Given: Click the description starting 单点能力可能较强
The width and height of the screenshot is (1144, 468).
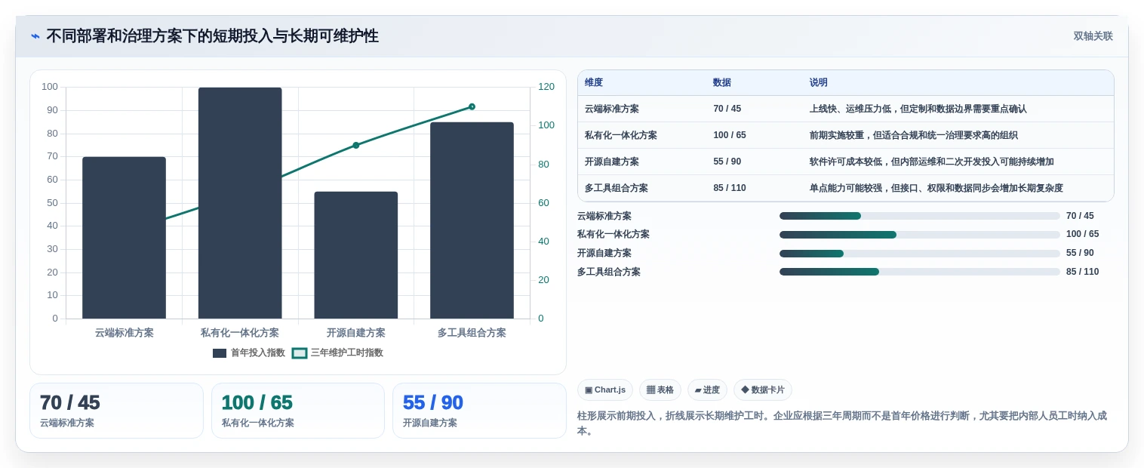Looking at the screenshot, I should [936, 188].
